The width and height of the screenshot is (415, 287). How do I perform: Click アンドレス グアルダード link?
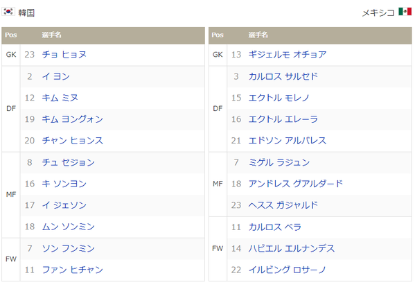point(296,184)
